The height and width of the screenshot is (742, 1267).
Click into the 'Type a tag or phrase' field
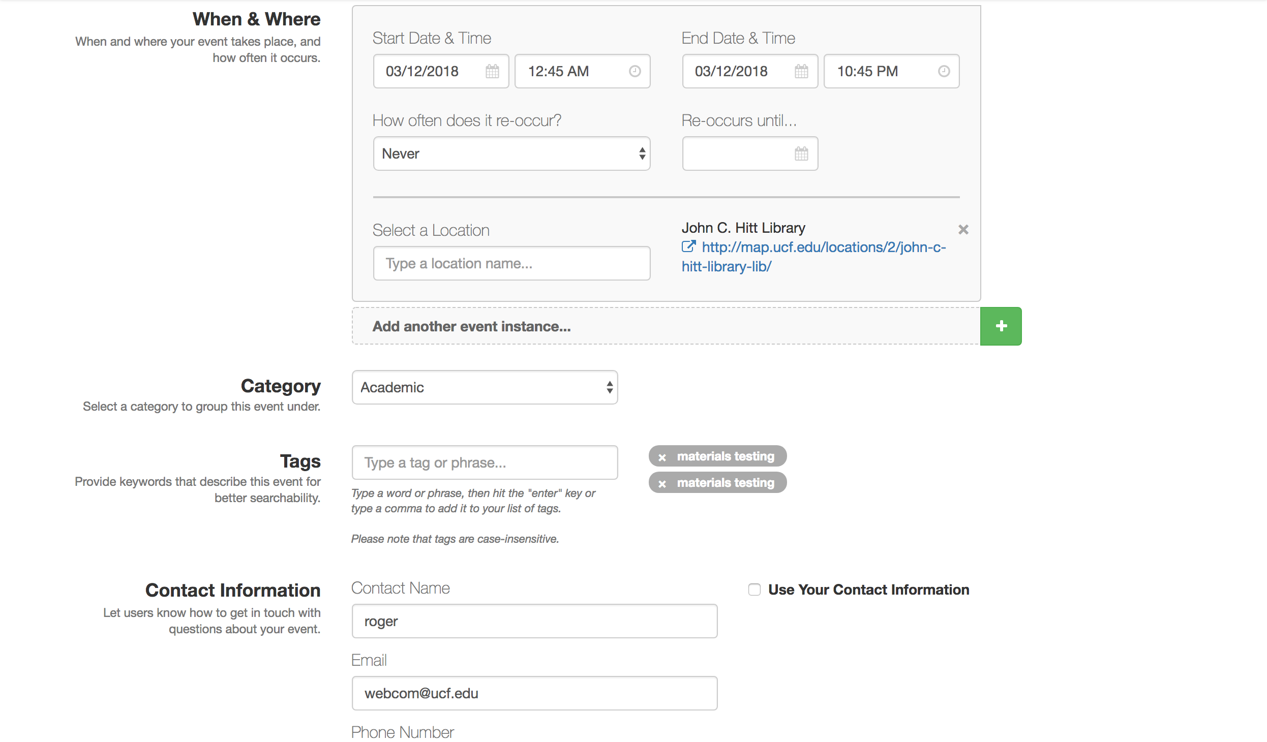click(485, 462)
